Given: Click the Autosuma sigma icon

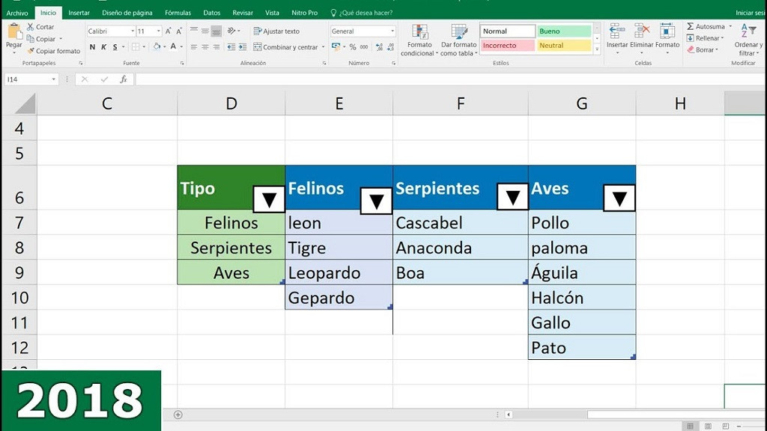Looking at the screenshot, I should [x=690, y=27].
